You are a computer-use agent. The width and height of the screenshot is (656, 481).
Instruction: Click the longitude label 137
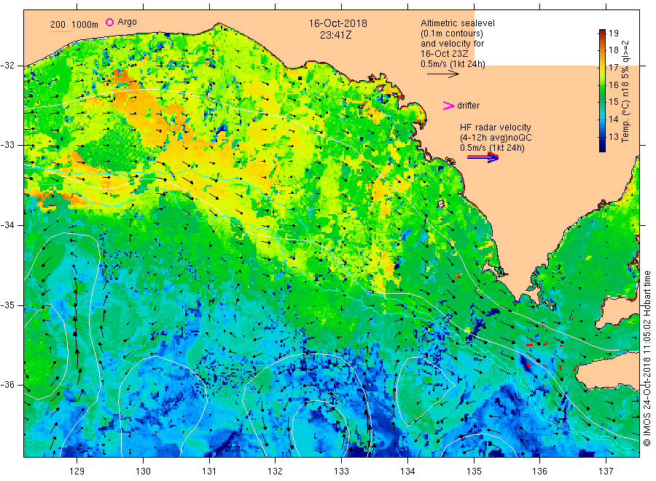point(606,472)
